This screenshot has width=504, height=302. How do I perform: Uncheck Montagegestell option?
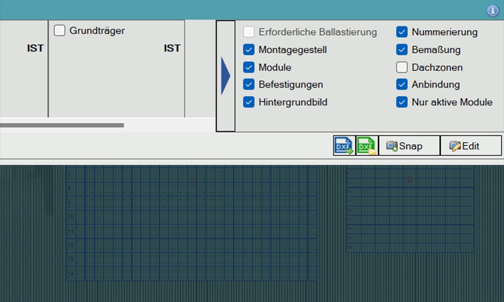coord(249,50)
